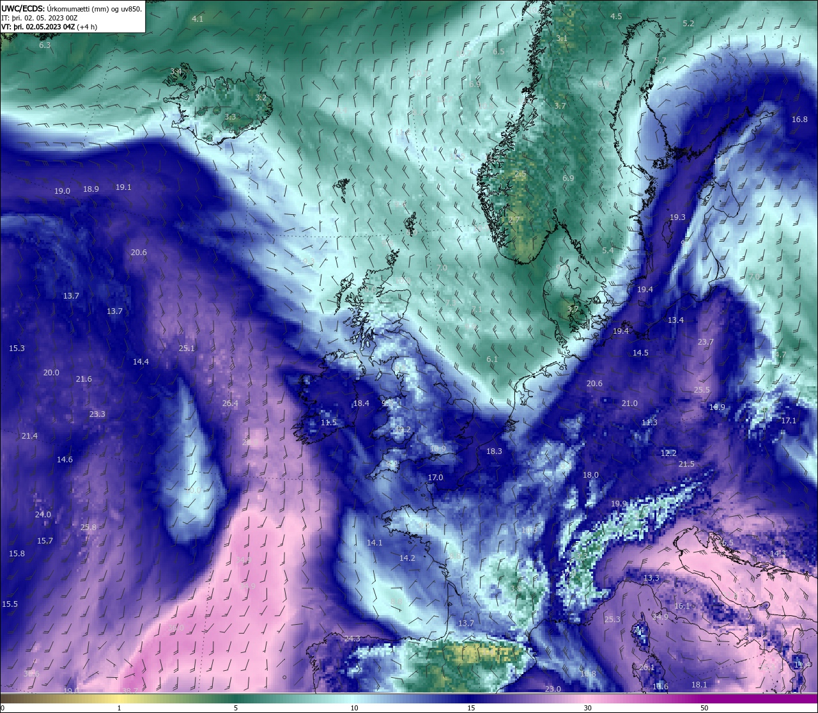Click the 26.4 value west of Ireland
This screenshot has height=713, width=818.
tap(230, 404)
